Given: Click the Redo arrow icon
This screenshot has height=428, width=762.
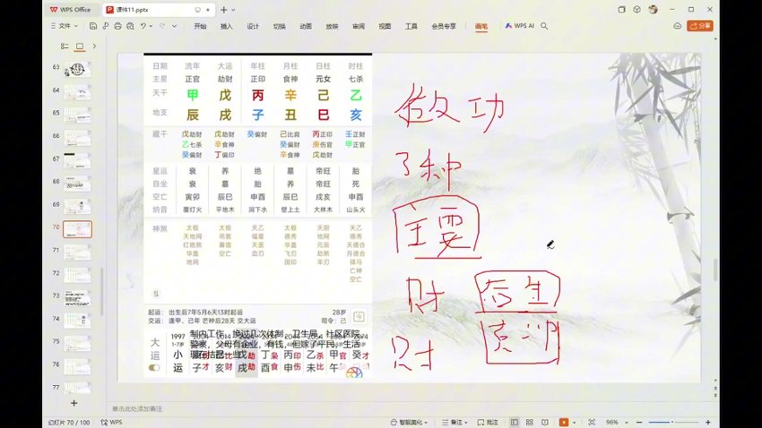Looking at the screenshot, I should [162, 26].
